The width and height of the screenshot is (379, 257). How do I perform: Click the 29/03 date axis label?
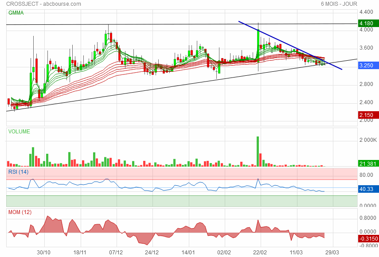pyautogui.click(x=332, y=253)
